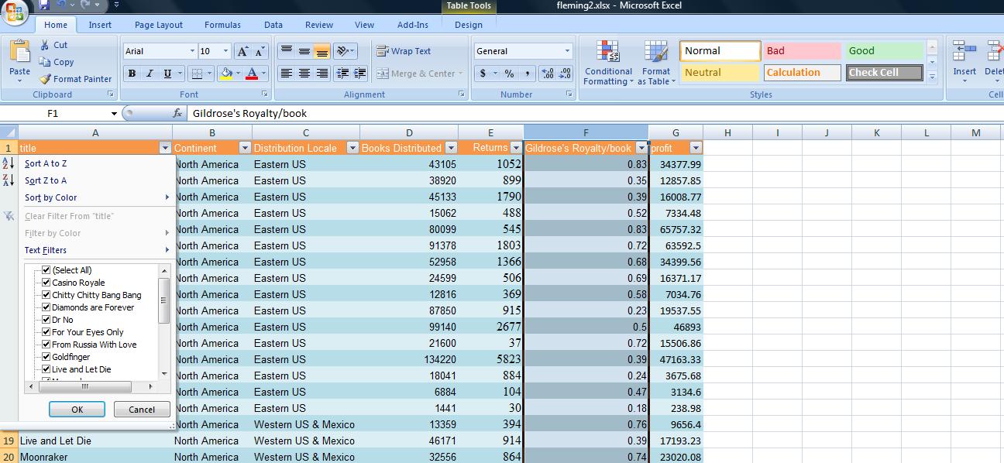
Task: Open Books Distributed filter dropdown
Action: pyautogui.click(x=450, y=148)
